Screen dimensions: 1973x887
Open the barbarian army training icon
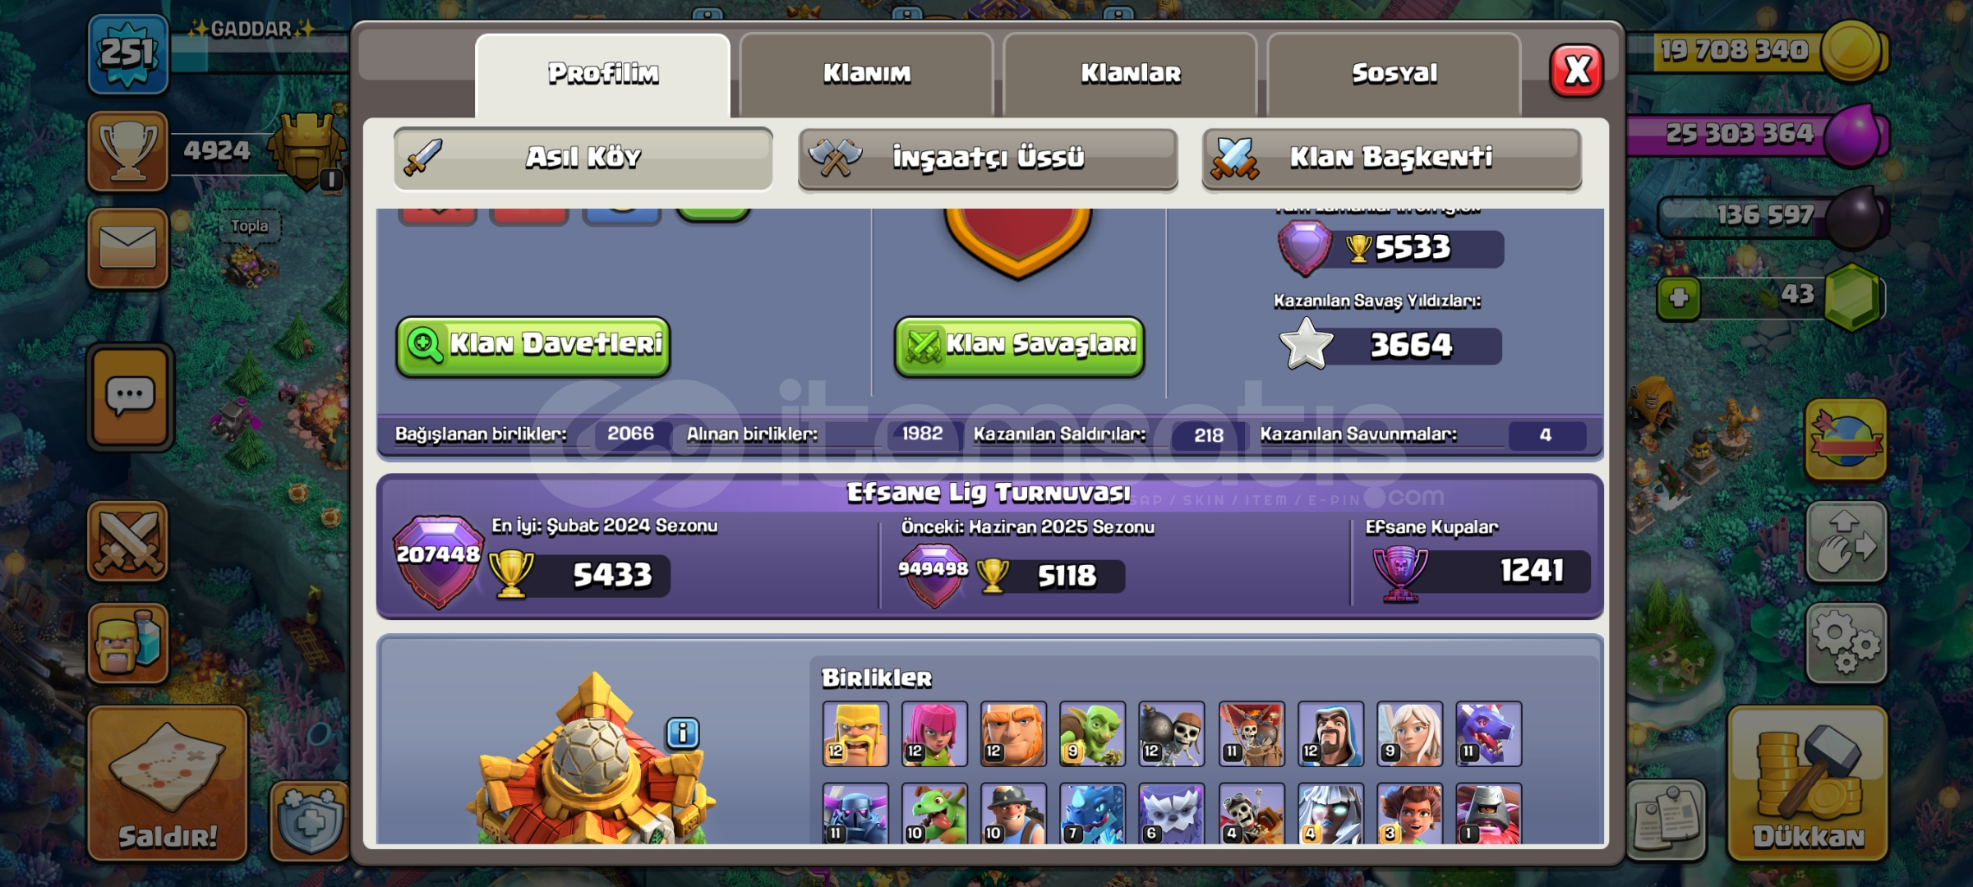tap(128, 644)
